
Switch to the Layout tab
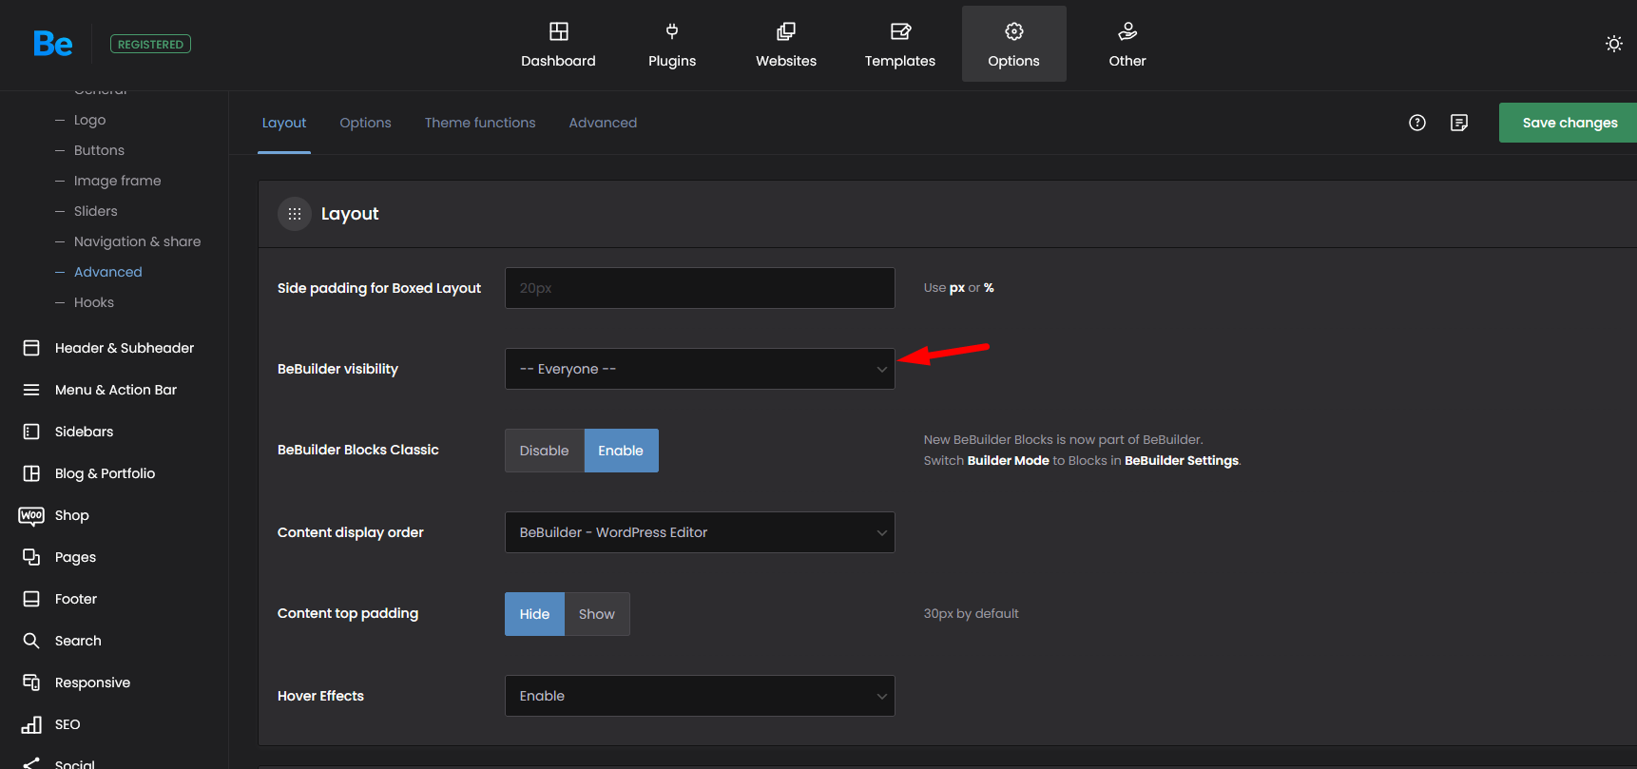pyautogui.click(x=284, y=123)
